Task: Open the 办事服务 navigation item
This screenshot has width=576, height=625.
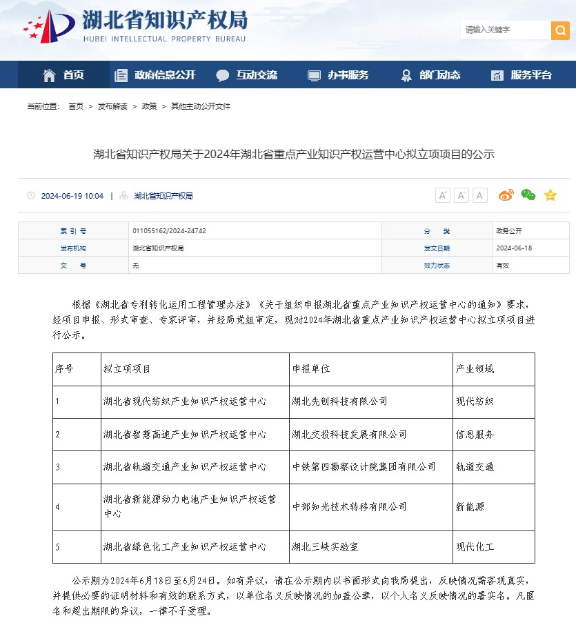Action: pos(338,75)
